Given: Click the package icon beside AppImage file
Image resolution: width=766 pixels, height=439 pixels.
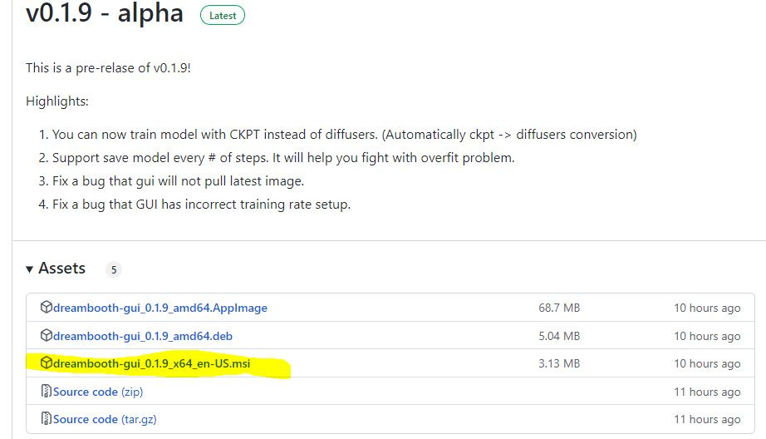Looking at the screenshot, I should pos(46,307).
